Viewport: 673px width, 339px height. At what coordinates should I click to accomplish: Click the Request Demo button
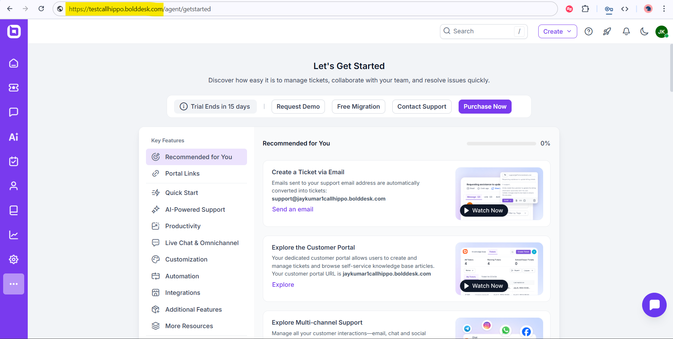point(298,107)
